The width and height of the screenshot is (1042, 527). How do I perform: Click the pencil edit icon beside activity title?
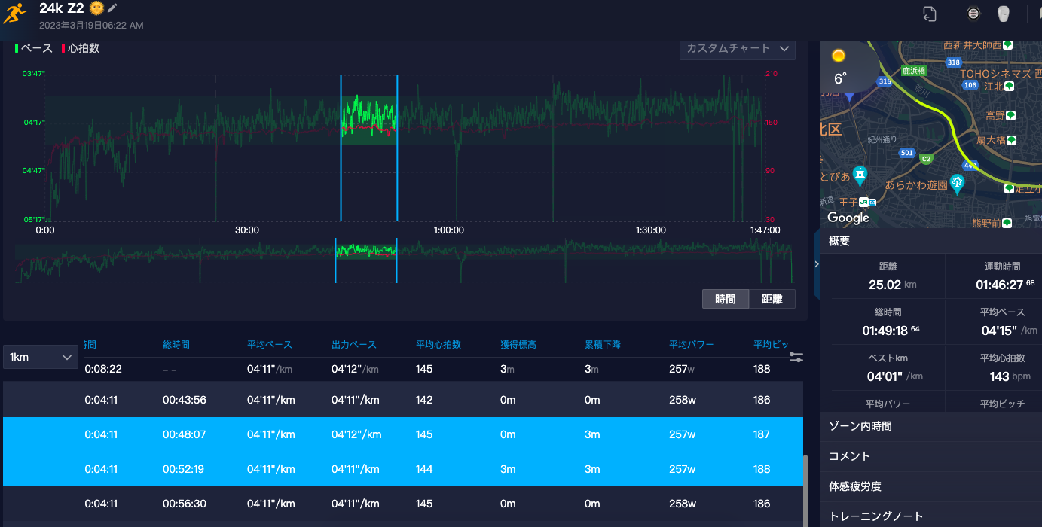113,8
